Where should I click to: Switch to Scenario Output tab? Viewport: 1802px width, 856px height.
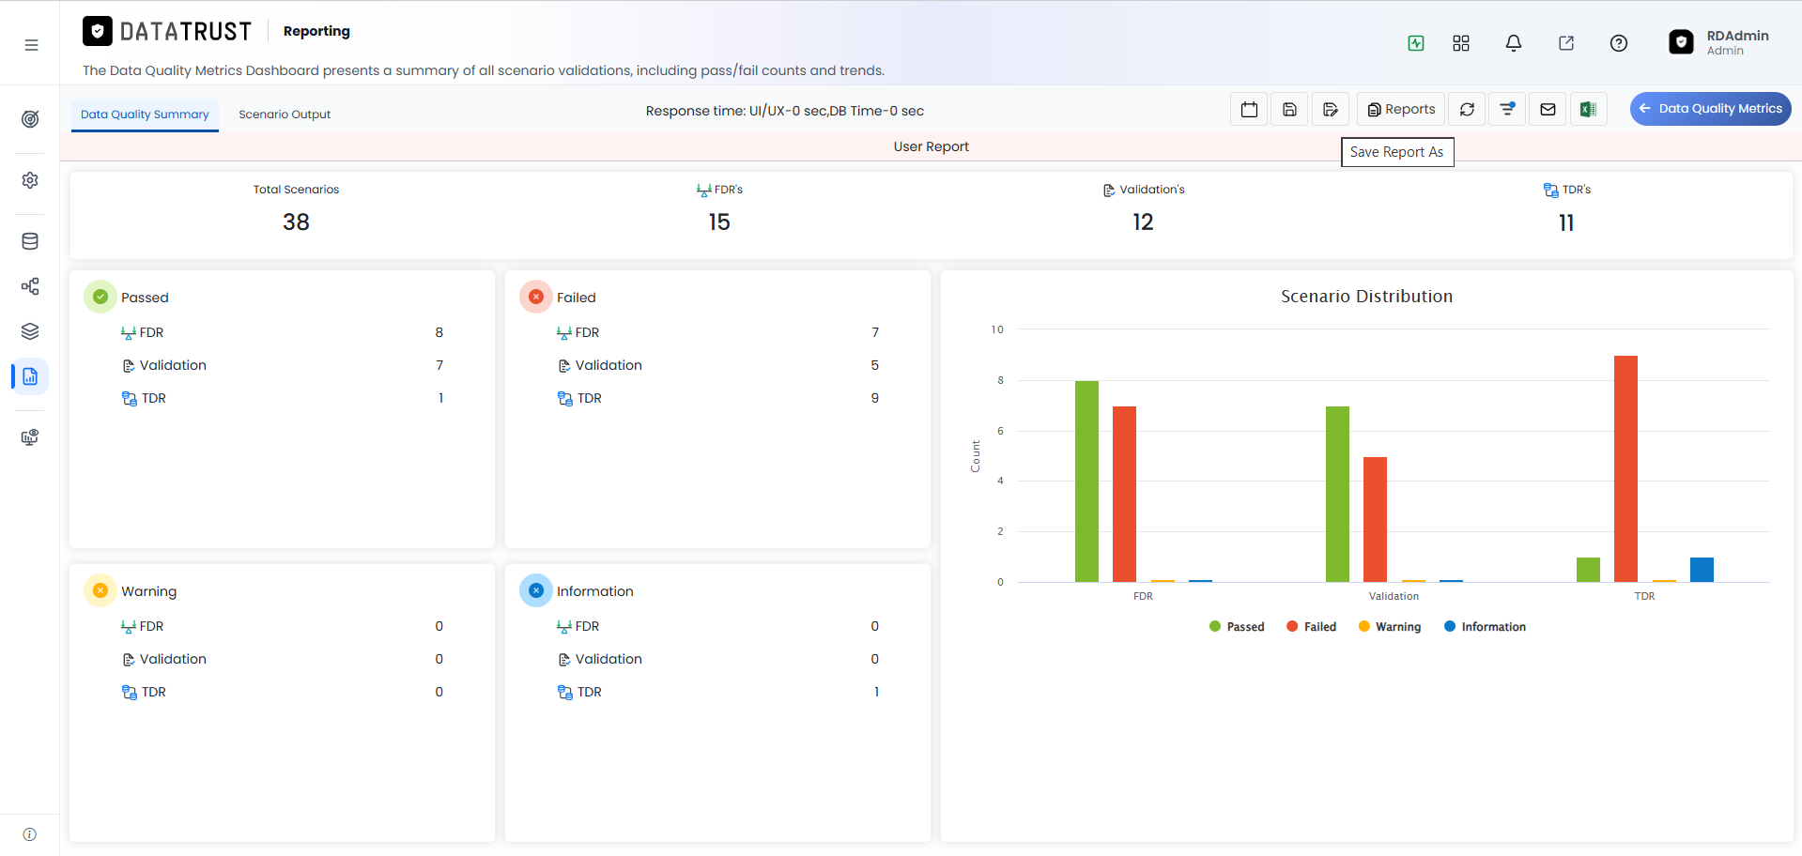coord(285,115)
